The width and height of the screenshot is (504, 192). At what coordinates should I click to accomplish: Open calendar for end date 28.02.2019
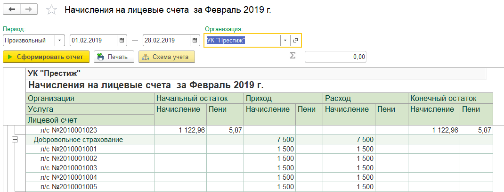[195, 41]
